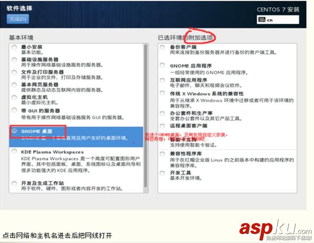Screen dimensions: 314x243
Task: Click description 用于企业的文件、打印及存储服务器
Action: point(62,77)
